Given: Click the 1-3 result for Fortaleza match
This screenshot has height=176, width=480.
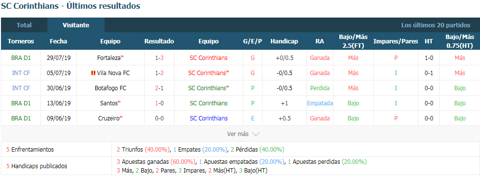Looking at the screenshot, I should pyautogui.click(x=159, y=58).
